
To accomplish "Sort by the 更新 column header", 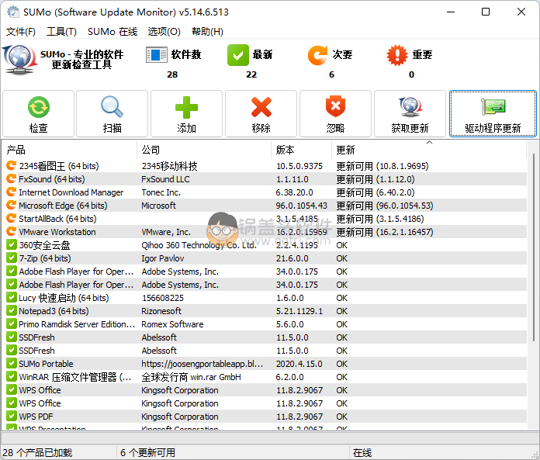I will 429,150.
